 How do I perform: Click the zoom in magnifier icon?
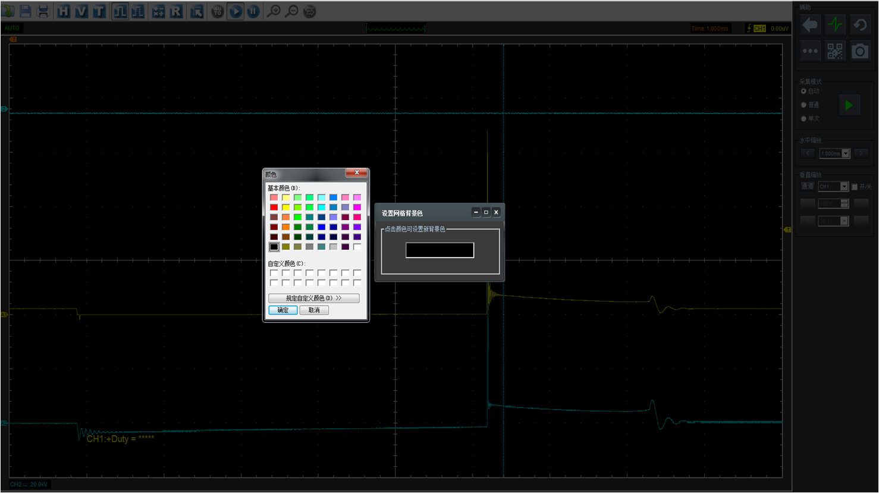(x=274, y=11)
